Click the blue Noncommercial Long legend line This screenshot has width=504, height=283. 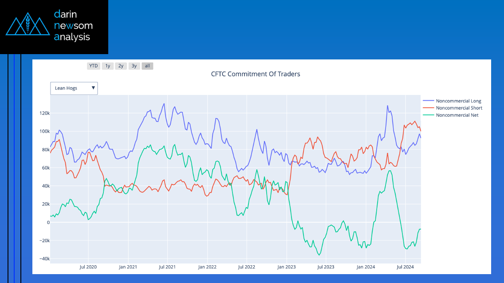coord(428,101)
